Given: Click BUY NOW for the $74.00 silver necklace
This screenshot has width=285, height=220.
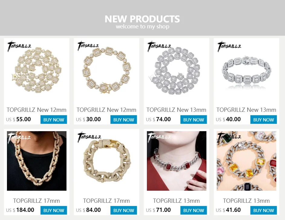Looking at the screenshot, I should tap(193, 120).
